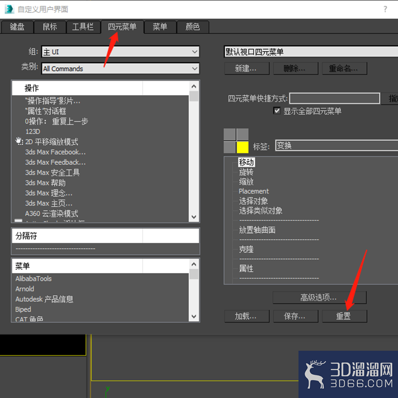Image resolution: width=398 pixels, height=398 pixels.
Task: Click scroll up arrow of 操作 list
Action: (194, 86)
